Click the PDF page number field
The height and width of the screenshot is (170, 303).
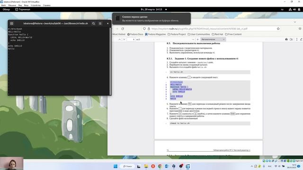(x=132, y=40)
